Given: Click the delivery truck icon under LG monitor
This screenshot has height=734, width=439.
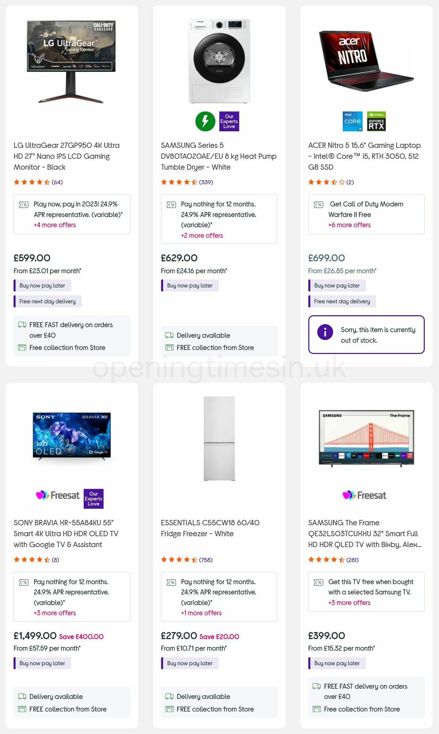Looking at the screenshot, I should pyautogui.click(x=22, y=325).
